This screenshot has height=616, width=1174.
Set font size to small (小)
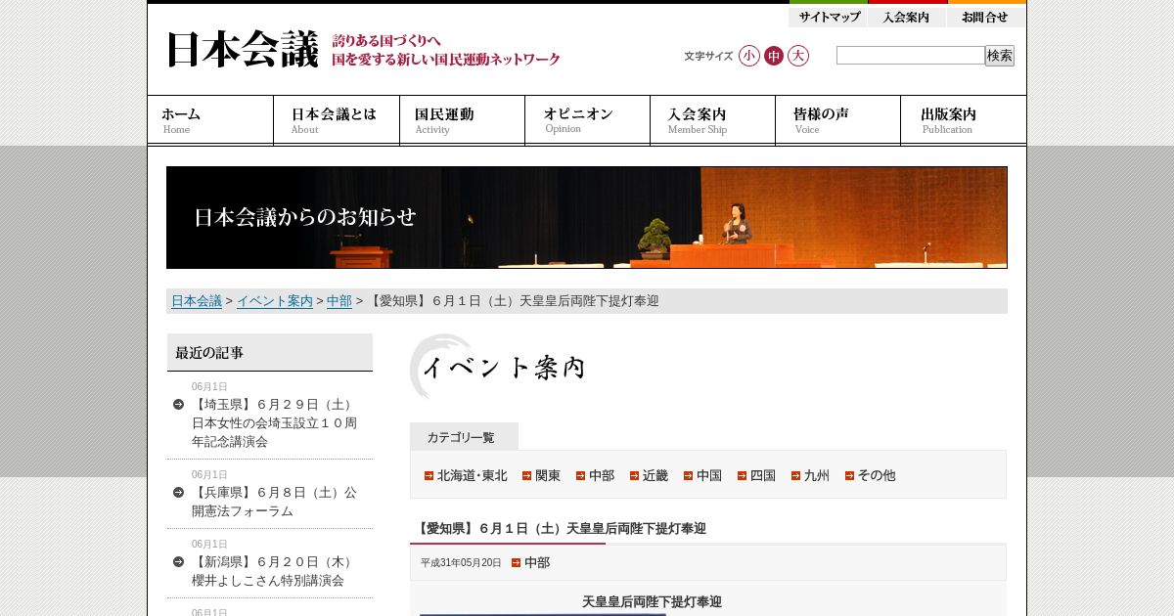pyautogui.click(x=749, y=56)
